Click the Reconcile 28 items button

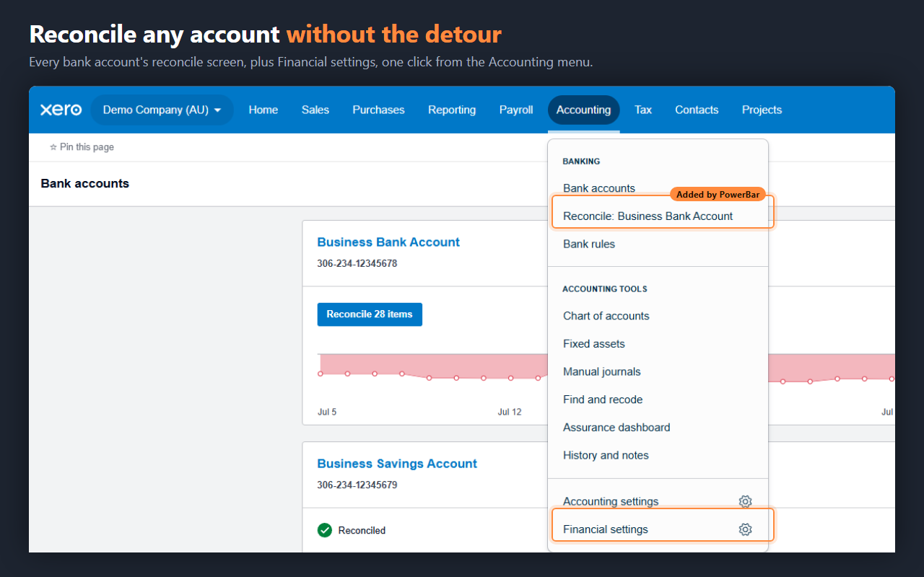pos(370,314)
